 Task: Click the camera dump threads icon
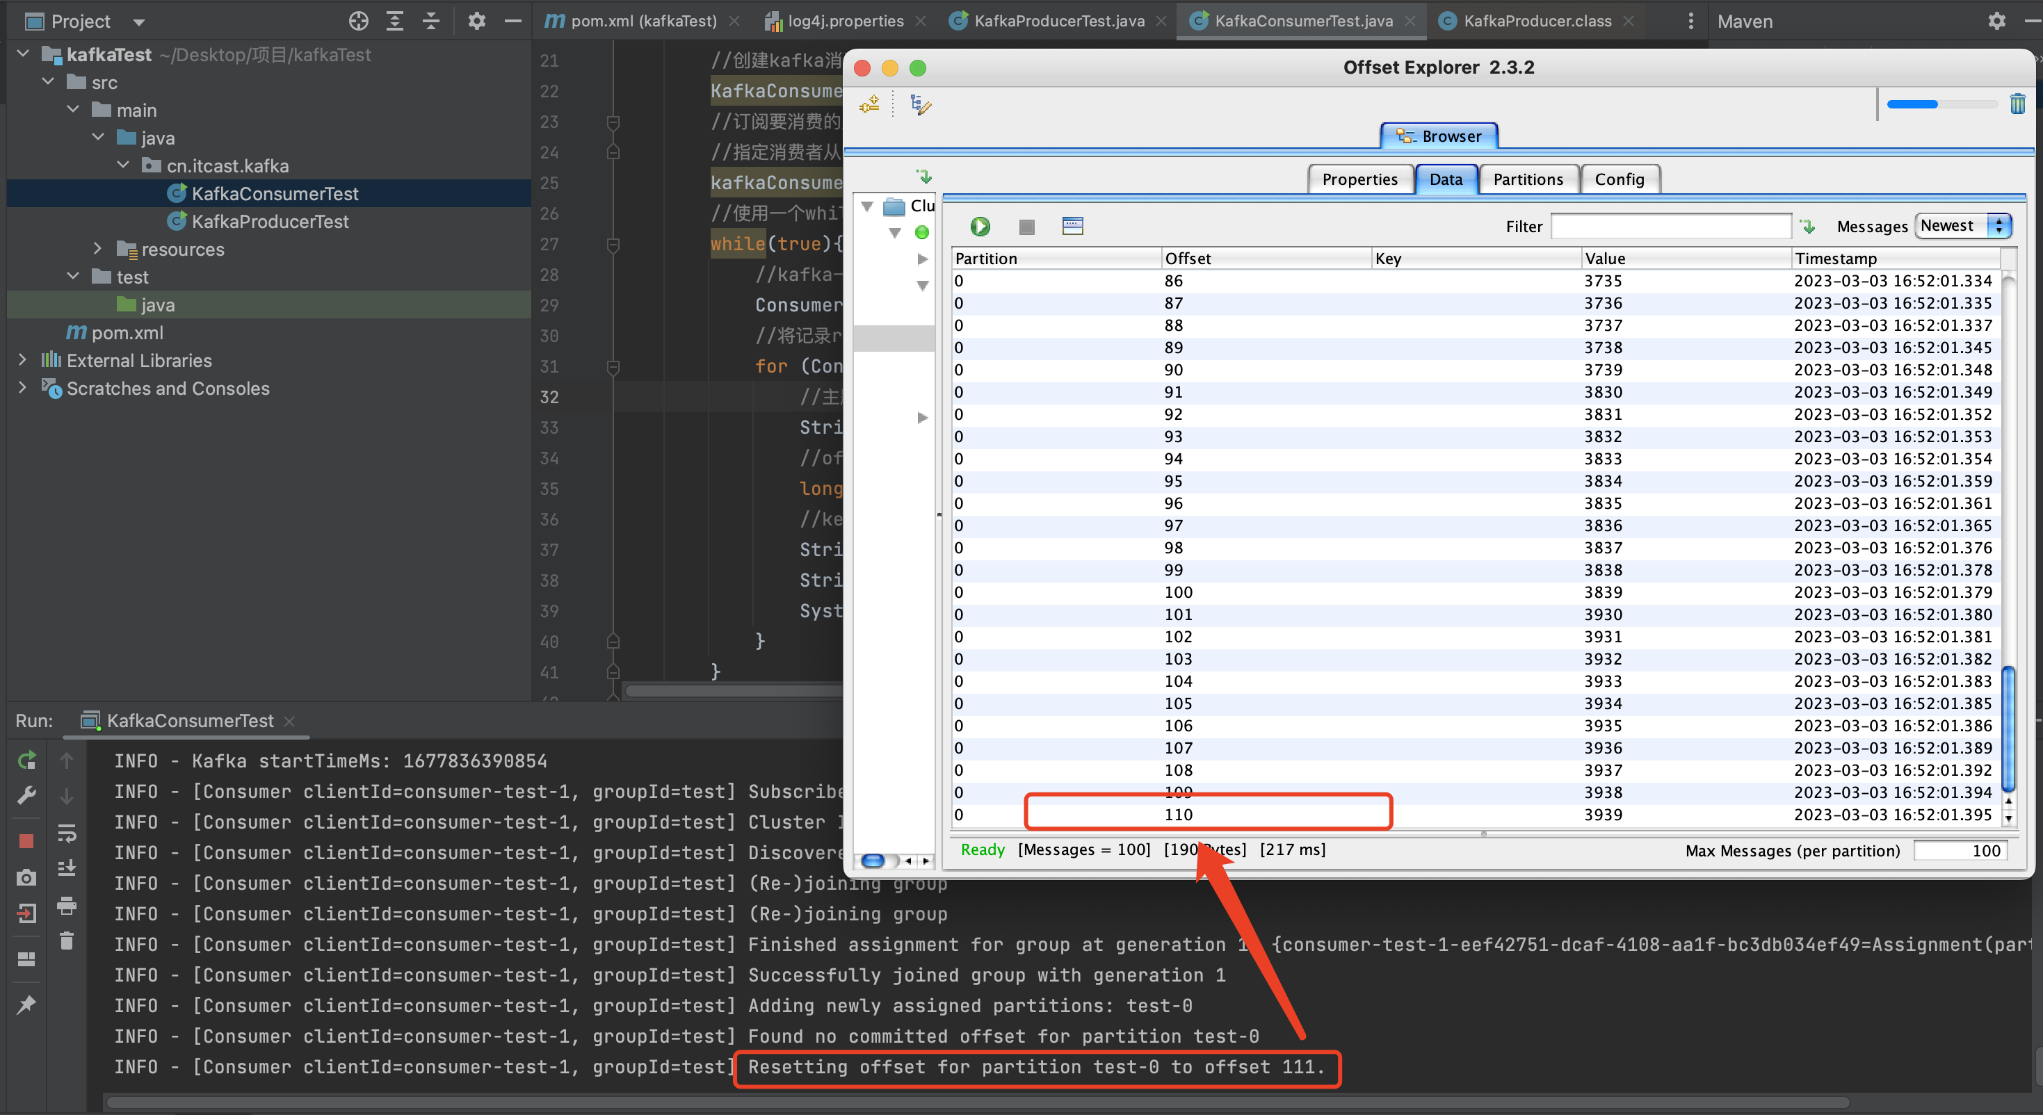(x=26, y=877)
